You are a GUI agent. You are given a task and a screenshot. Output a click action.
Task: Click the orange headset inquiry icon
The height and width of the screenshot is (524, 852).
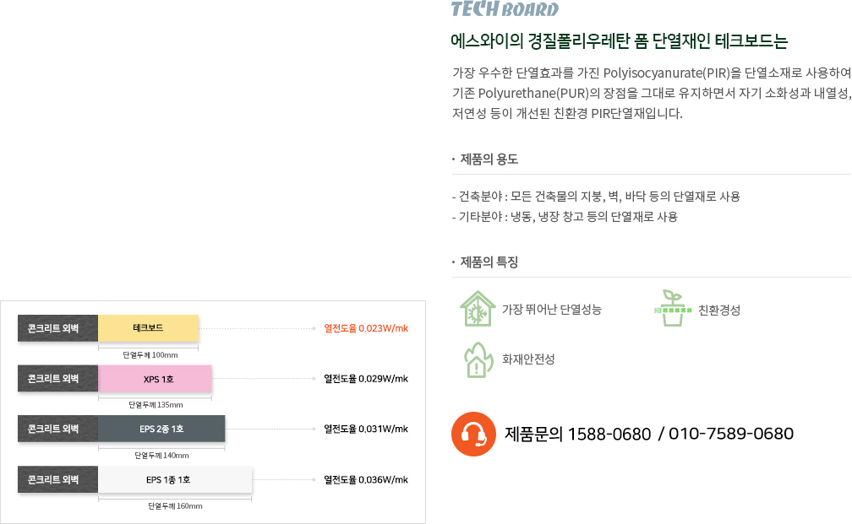tap(473, 434)
